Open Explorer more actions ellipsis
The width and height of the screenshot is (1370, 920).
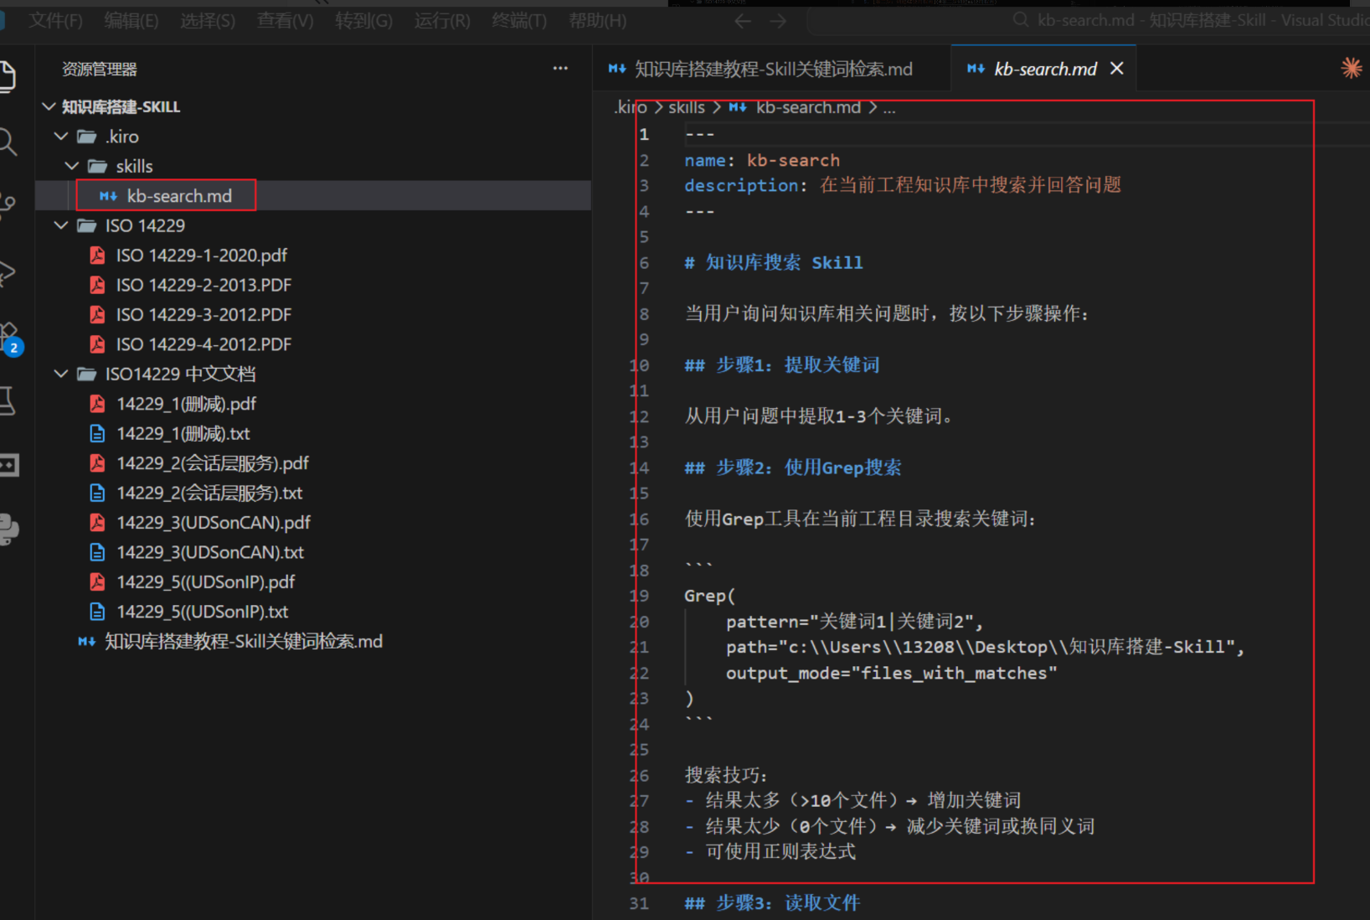click(560, 69)
